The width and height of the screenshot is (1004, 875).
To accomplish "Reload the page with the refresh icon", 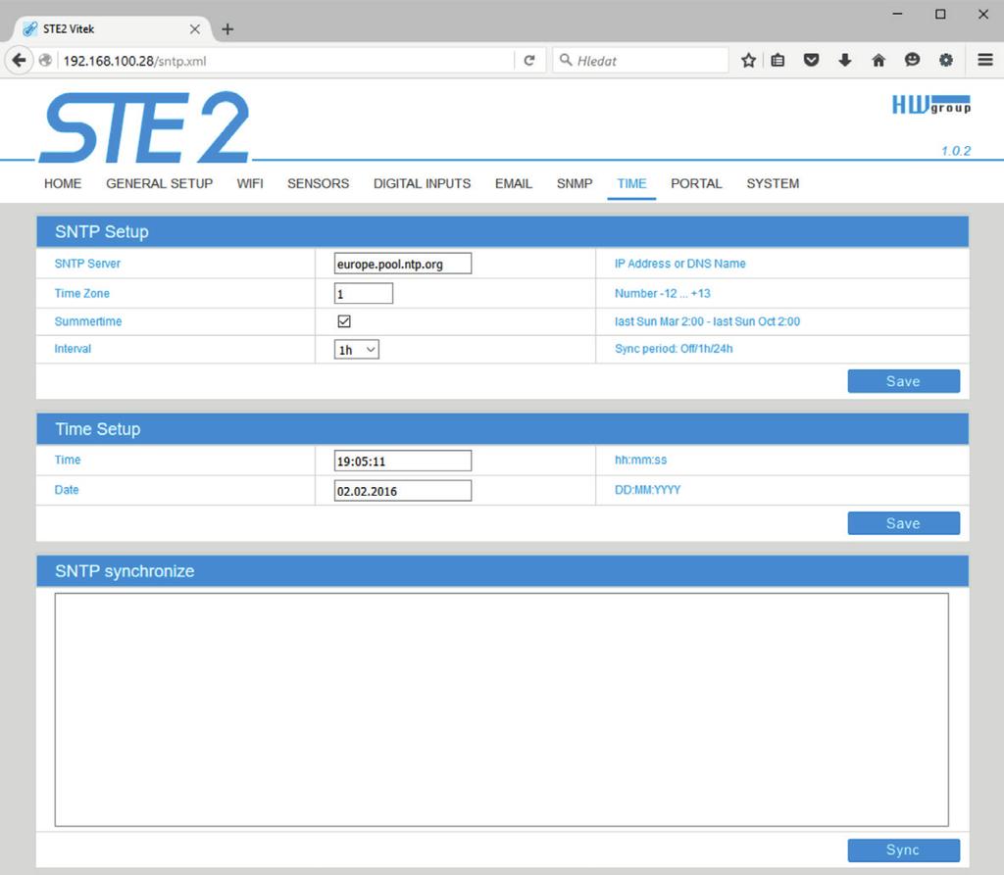I will click(x=528, y=61).
